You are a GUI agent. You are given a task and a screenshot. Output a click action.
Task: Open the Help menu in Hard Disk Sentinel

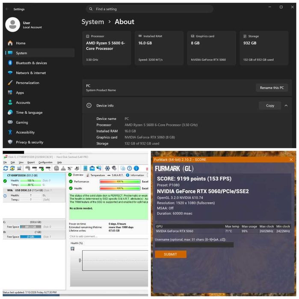[59, 162]
